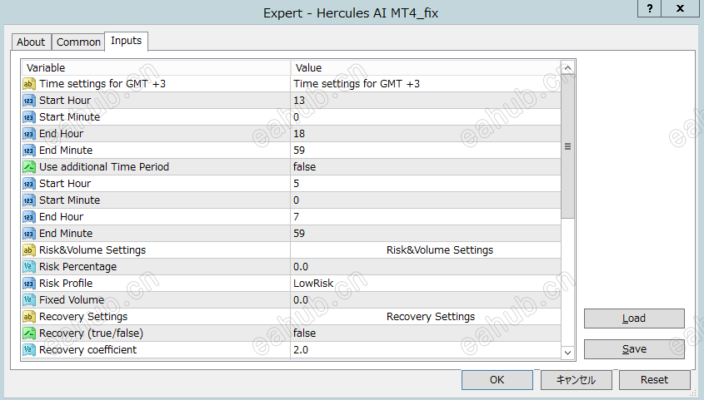The width and height of the screenshot is (704, 400).
Task: Click the Load button
Action: (634, 319)
